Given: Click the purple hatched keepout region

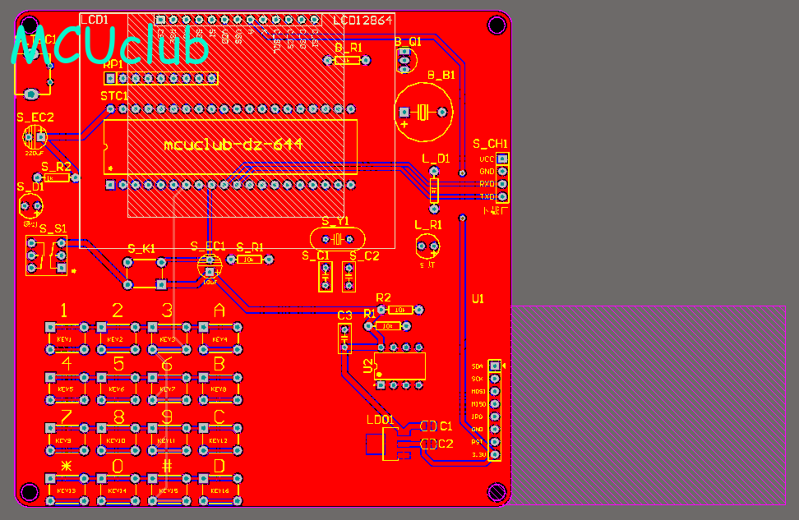Looking at the screenshot, I should point(649,405).
